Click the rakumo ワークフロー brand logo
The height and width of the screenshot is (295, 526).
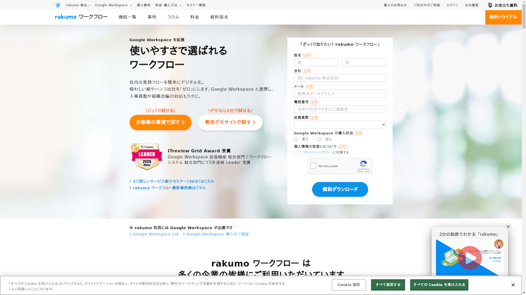[x=81, y=17]
